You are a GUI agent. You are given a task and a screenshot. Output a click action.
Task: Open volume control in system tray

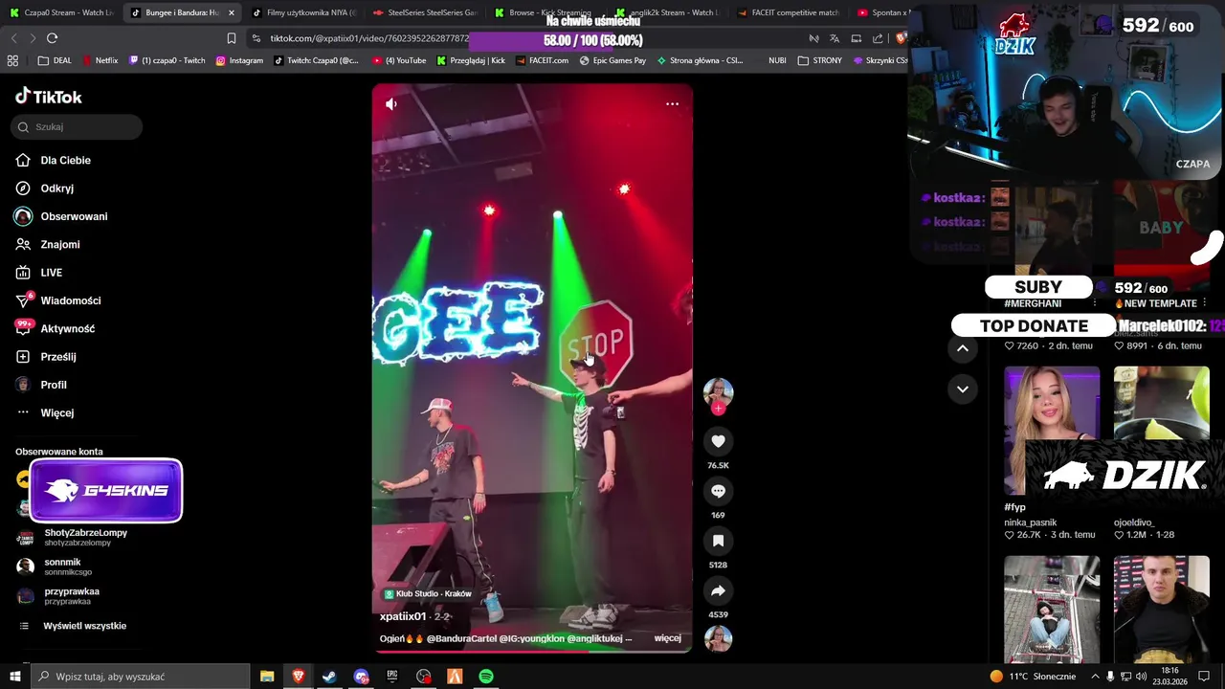point(1141,677)
